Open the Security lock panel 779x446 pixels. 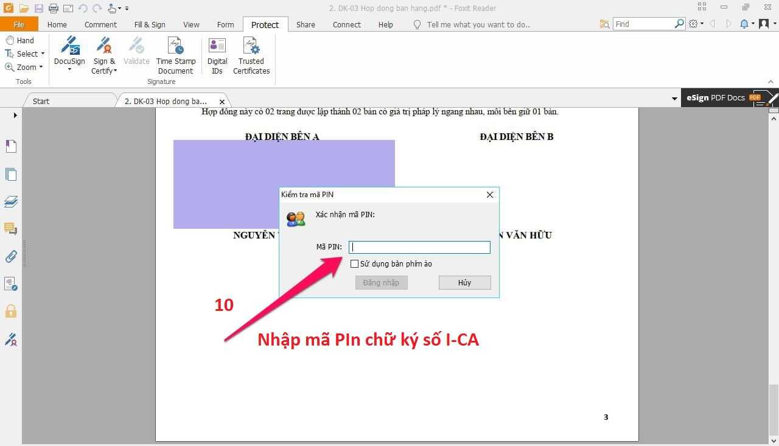click(x=11, y=311)
